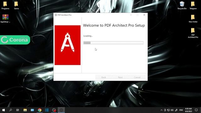Click the power tray icon
Screen dimensions: 201x113
(x=165, y=110)
